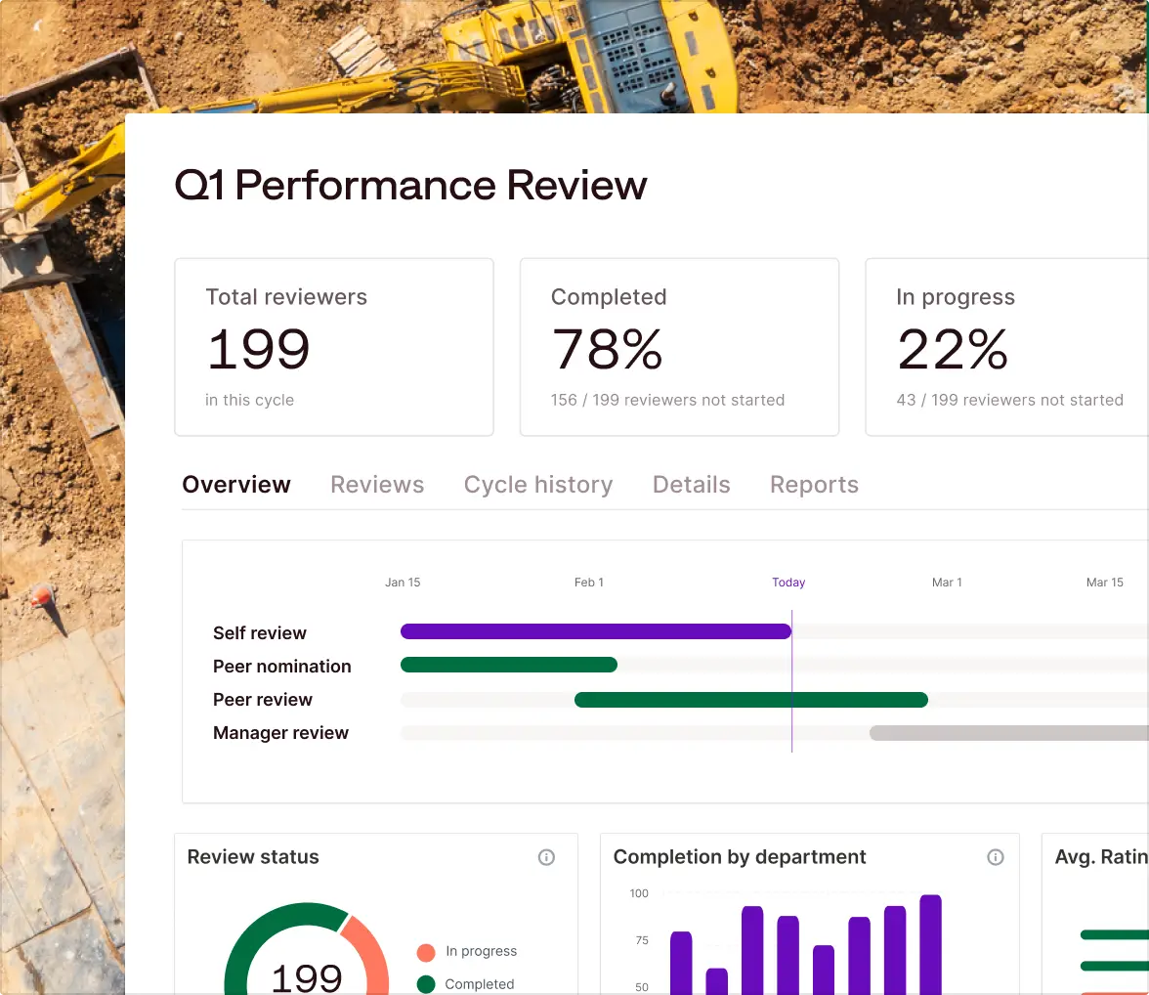Select the Completed 78% metric card

(x=679, y=346)
